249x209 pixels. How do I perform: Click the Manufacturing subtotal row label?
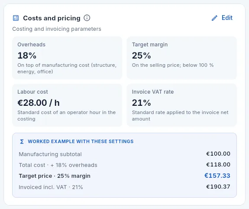pos(50,154)
